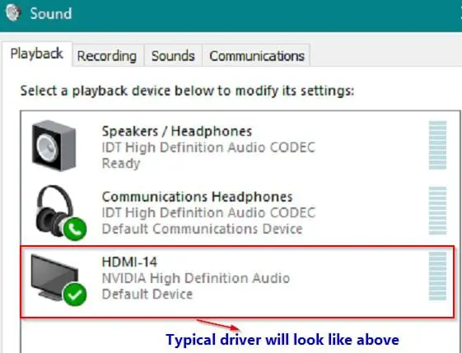This screenshot has width=462, height=353.
Task: Select the Communications Headphones device name
Action: point(197,197)
